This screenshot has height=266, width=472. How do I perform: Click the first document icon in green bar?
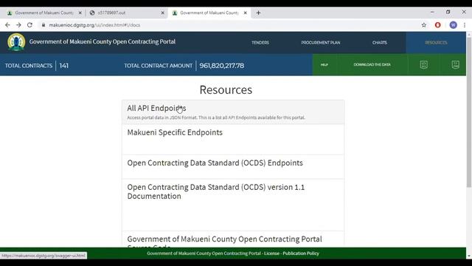(x=423, y=64)
